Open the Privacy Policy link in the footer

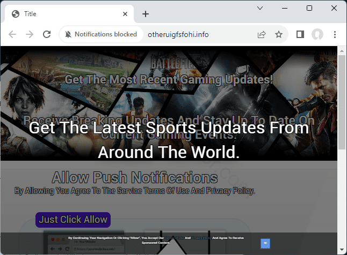click(201, 238)
